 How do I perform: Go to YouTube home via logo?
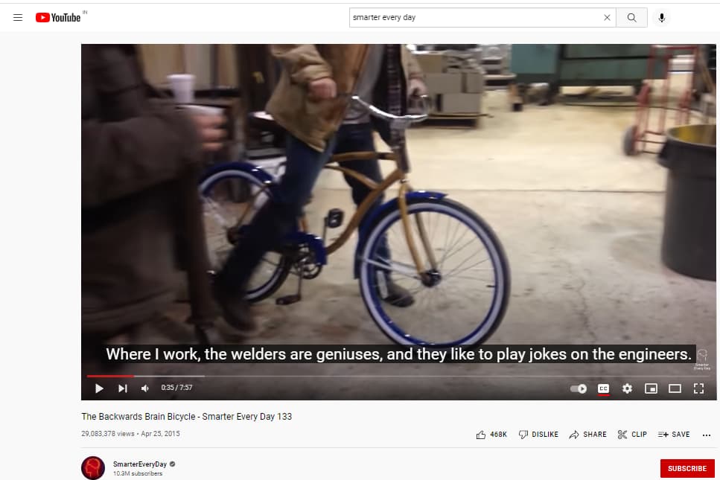58,17
